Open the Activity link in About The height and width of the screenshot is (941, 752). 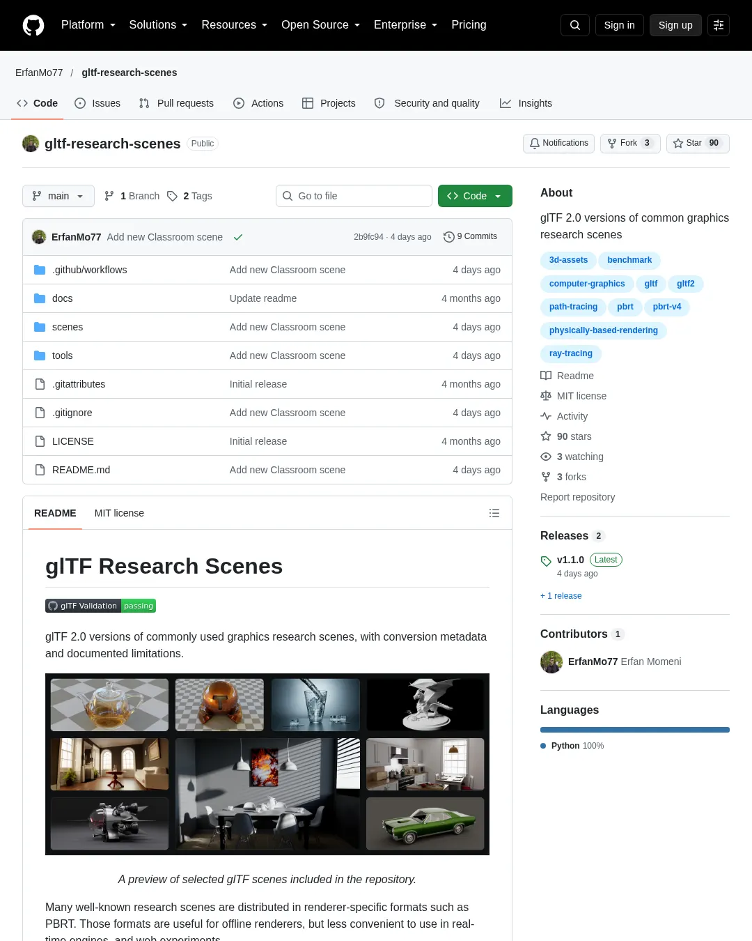[565, 416]
